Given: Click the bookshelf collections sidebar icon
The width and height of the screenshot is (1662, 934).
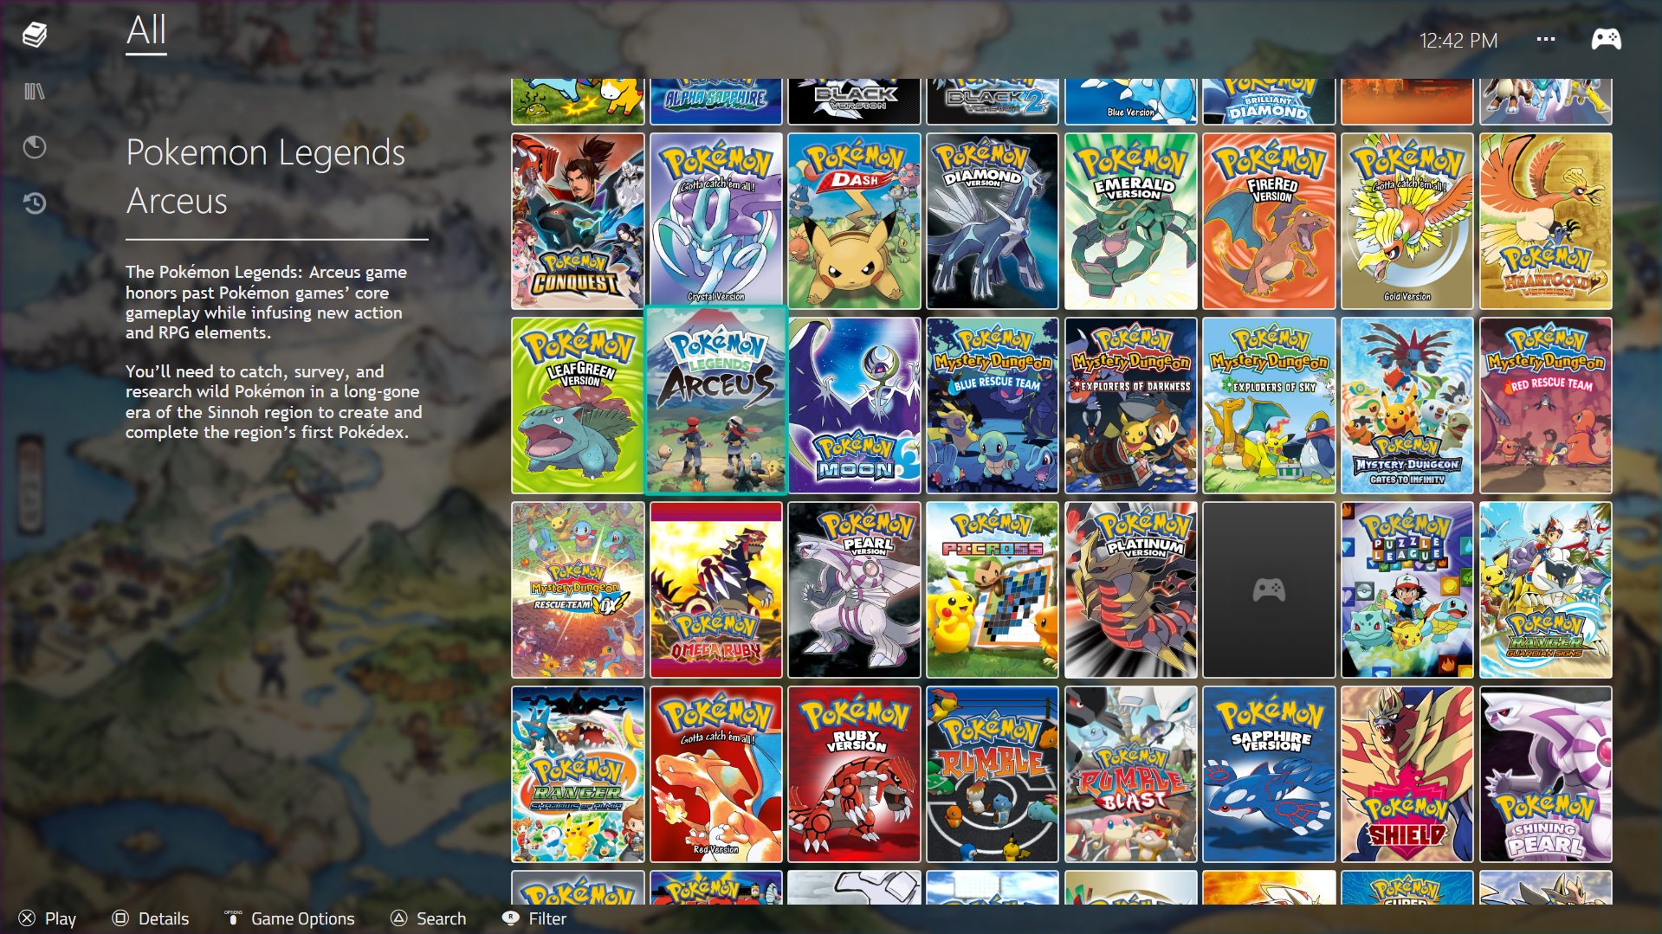Looking at the screenshot, I should tap(35, 91).
